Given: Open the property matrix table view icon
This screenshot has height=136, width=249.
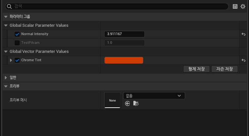Looking at the screenshot, I should 235,6.
